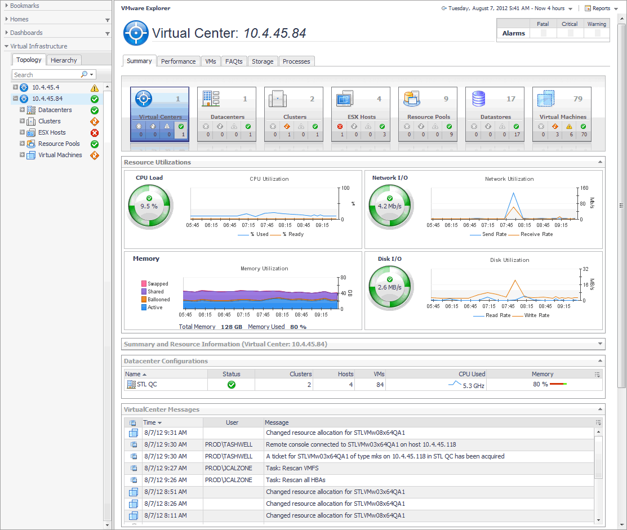Click the Resource Pools tile icon
Screen dimensions: 627x530
(412, 99)
